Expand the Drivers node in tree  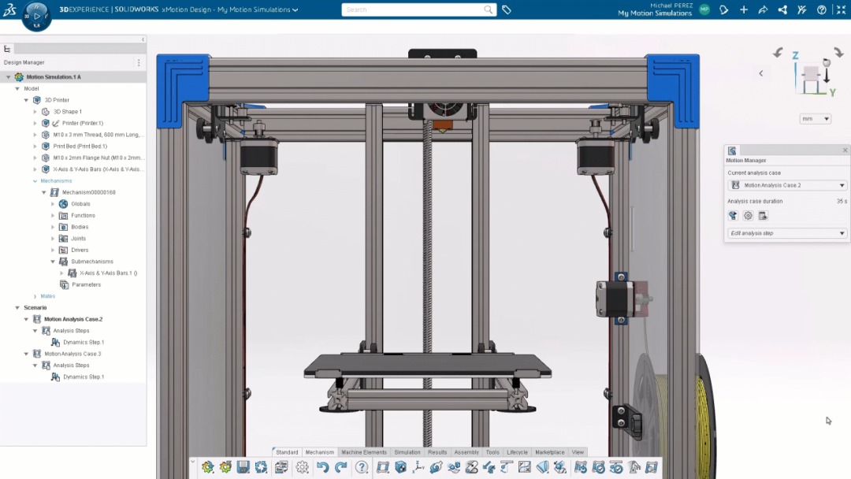(x=53, y=250)
